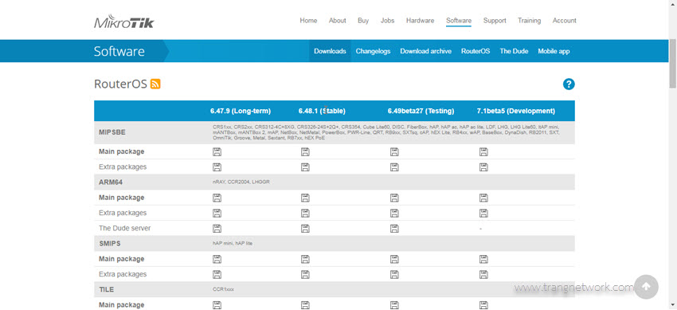Download MIPSBE Main package 6.47.9 Long-term
The width and height of the screenshot is (677, 310).
point(217,151)
